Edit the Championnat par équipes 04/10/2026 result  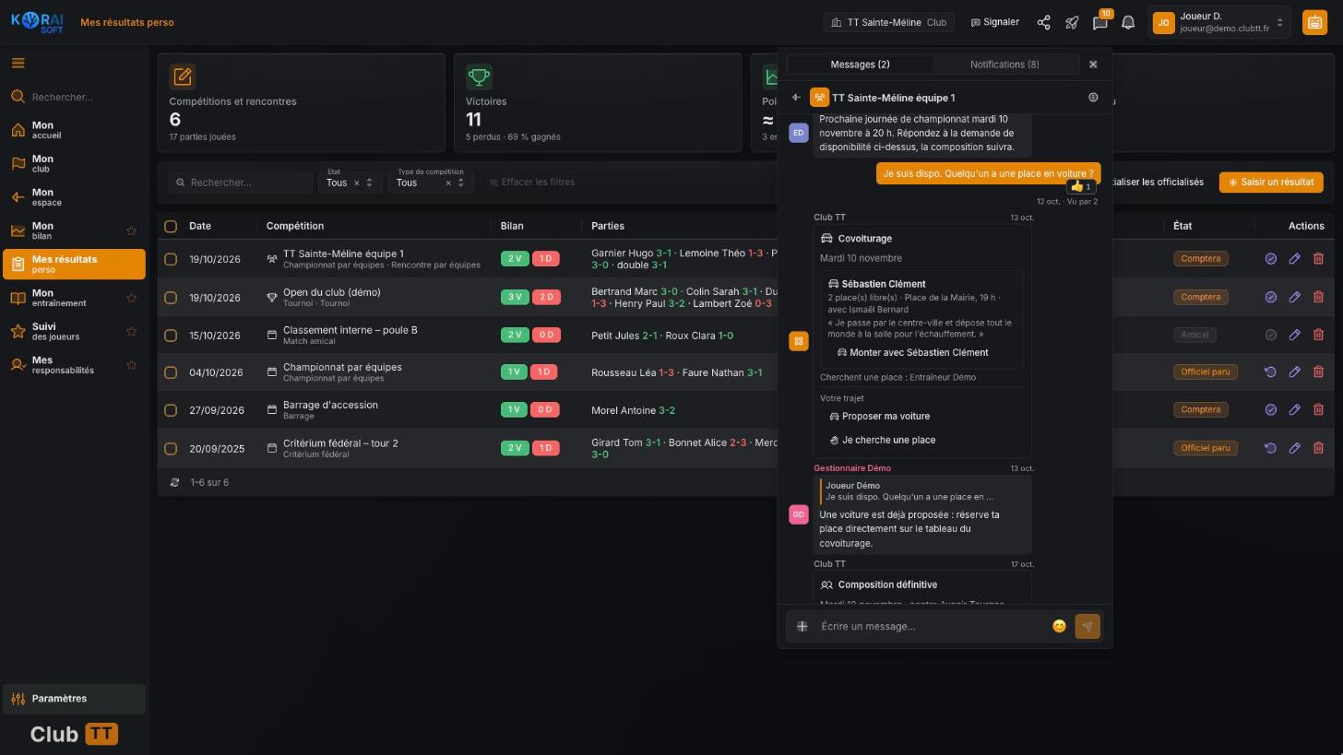click(x=1294, y=372)
